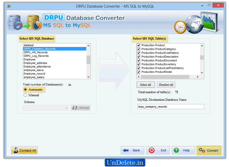Select employee_salary database
This screenshot has width=229, height=167.
(x=55, y=77)
